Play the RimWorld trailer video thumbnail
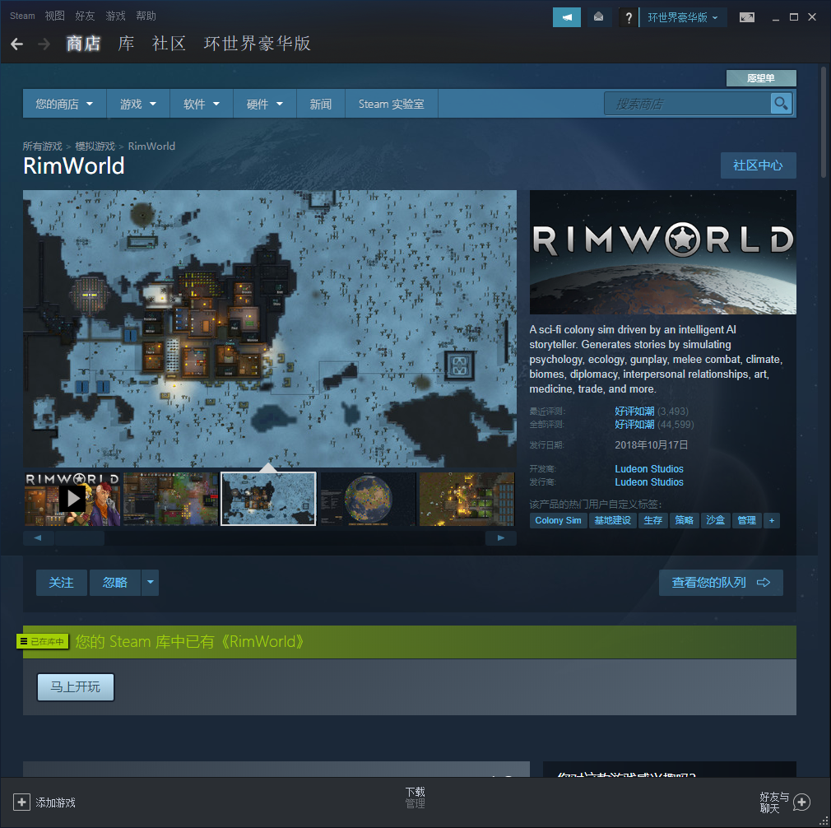This screenshot has width=831, height=828. pyautogui.click(x=72, y=498)
